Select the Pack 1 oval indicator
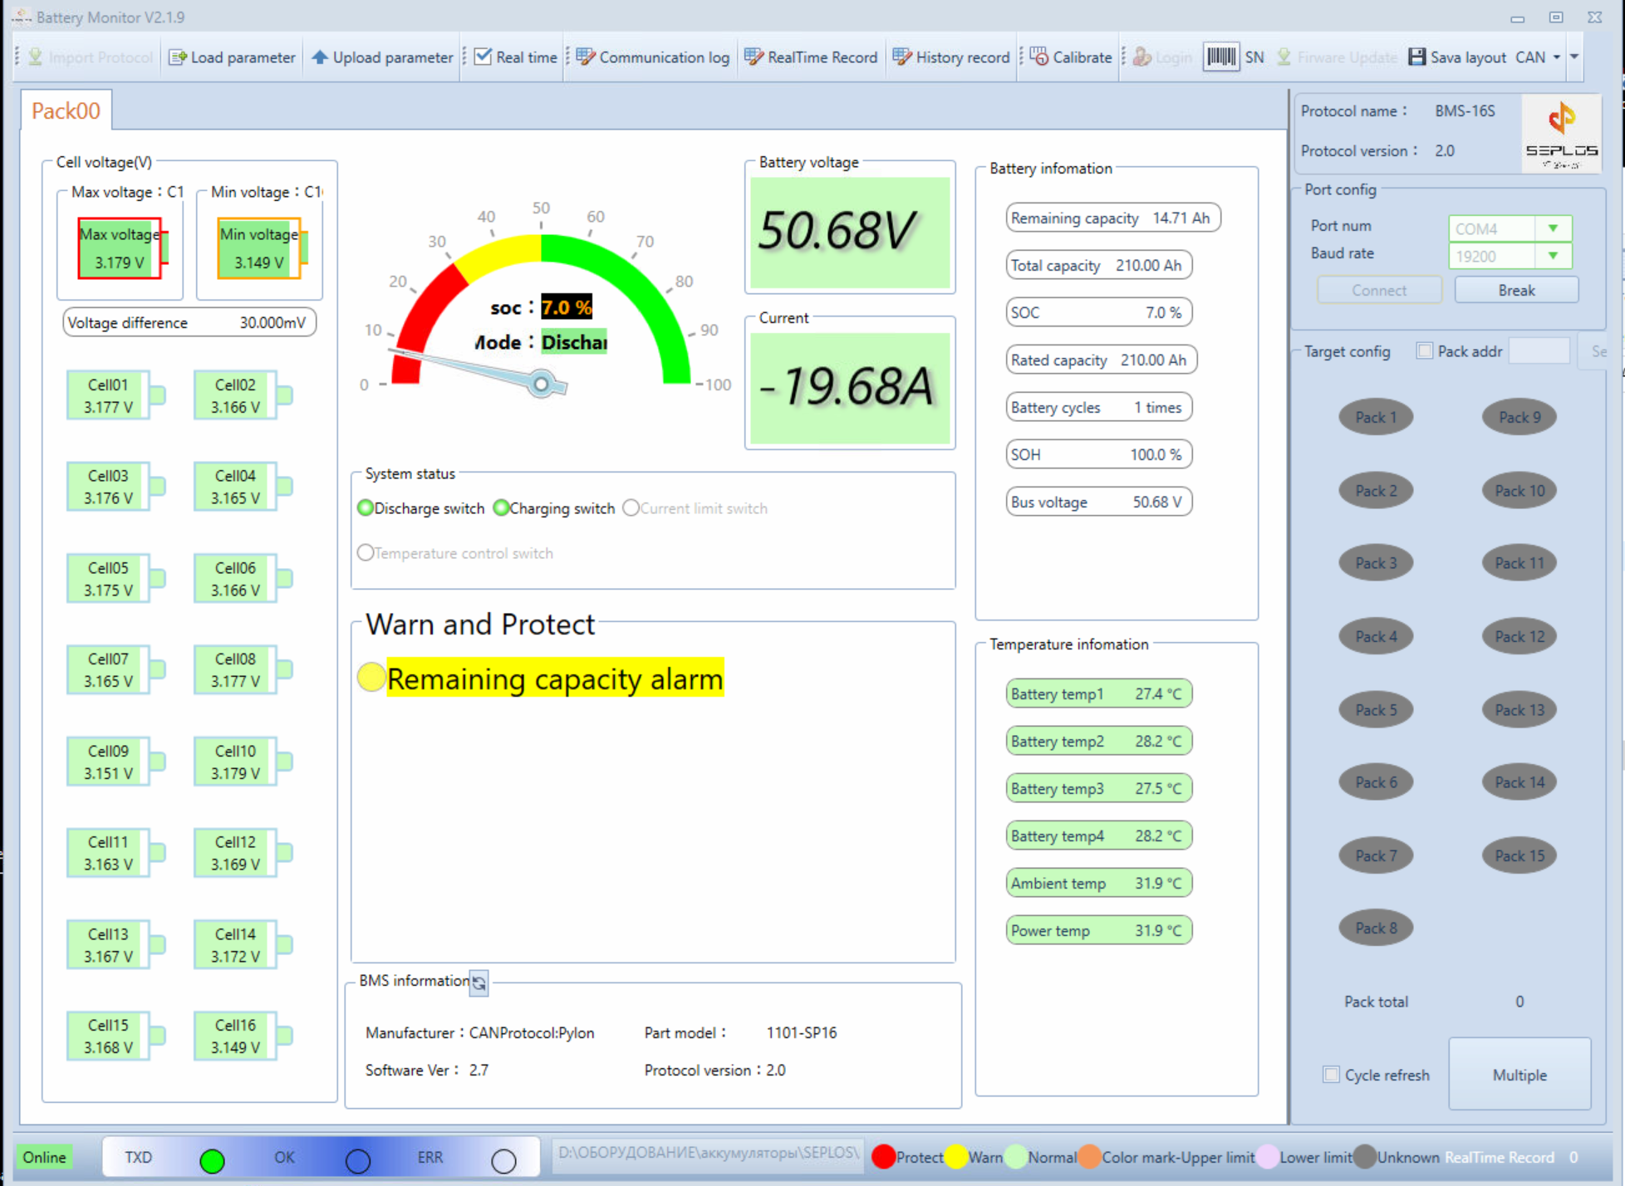The height and width of the screenshot is (1186, 1625). 1376,417
